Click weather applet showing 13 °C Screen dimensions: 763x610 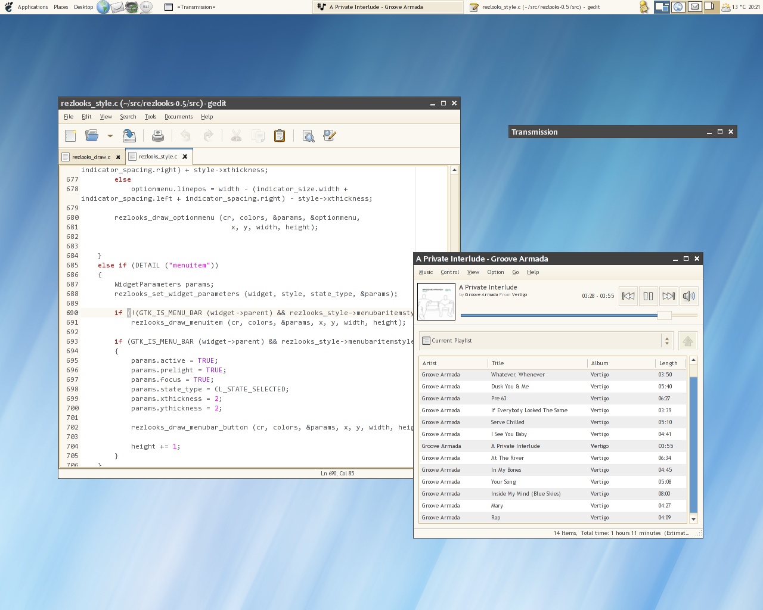coord(733,7)
